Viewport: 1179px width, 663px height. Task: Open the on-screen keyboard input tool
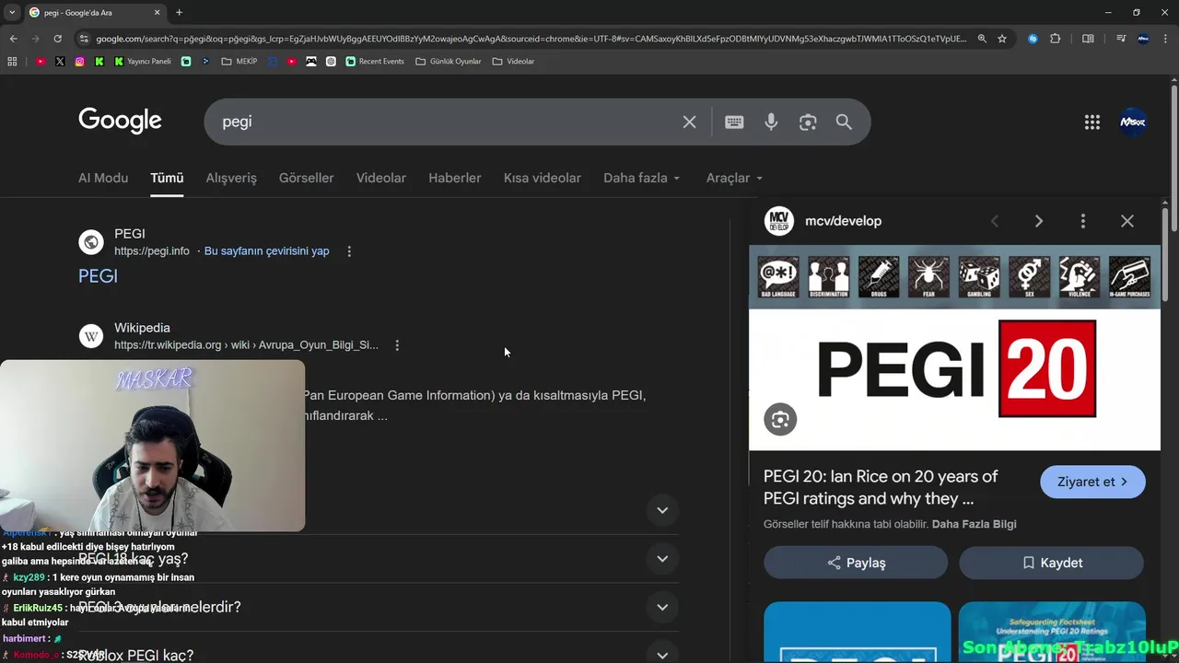734,122
